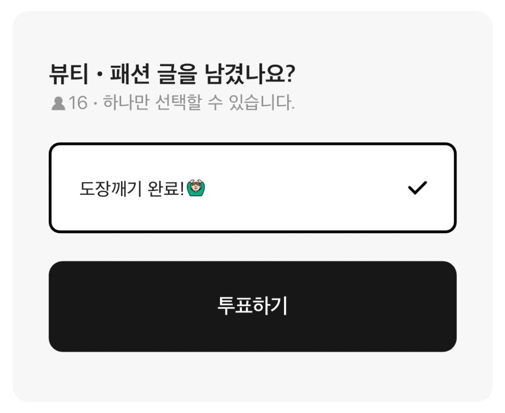Viewport: 505px width, 413px height.
Task: Click the participant count 16
Action: pyautogui.click(x=78, y=103)
